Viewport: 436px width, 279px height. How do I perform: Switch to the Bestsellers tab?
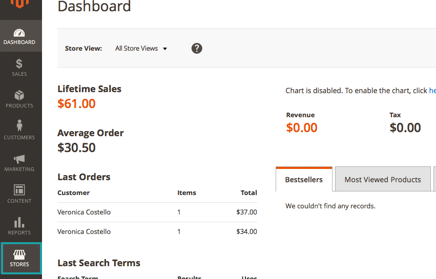[304, 180]
